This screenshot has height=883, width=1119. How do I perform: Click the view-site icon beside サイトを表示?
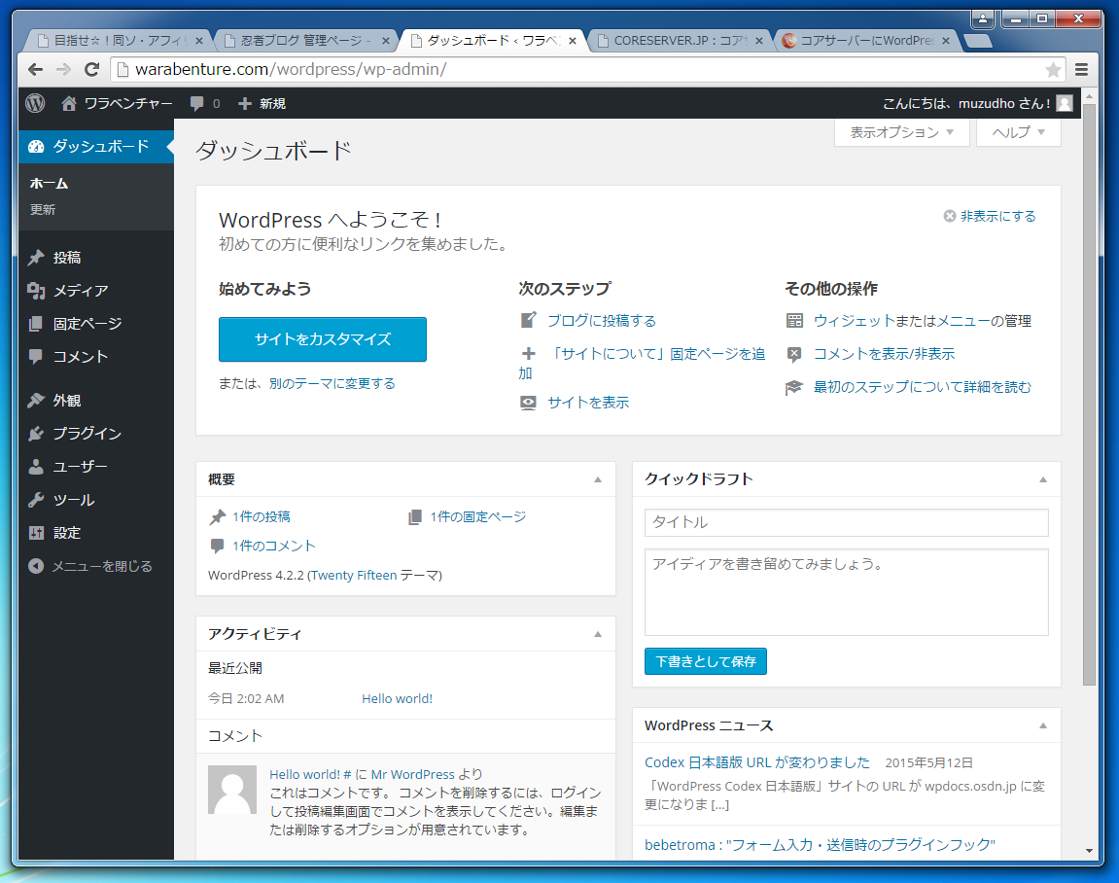[x=528, y=403]
